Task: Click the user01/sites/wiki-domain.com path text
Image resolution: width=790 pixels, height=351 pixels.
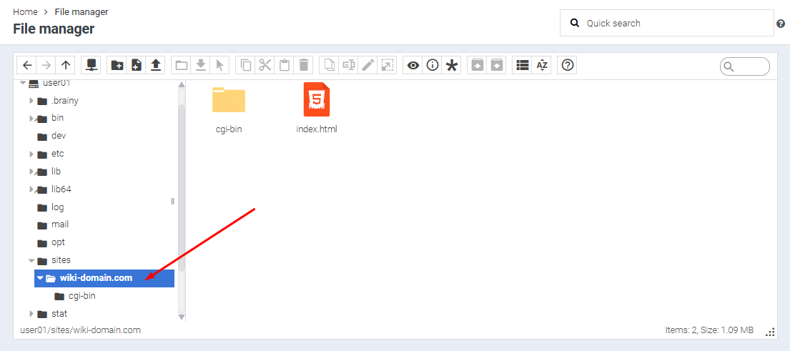Action: pos(80,330)
